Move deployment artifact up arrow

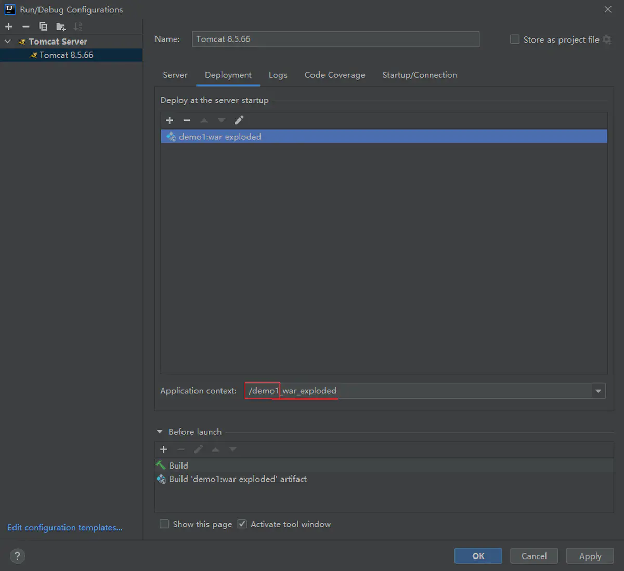204,121
